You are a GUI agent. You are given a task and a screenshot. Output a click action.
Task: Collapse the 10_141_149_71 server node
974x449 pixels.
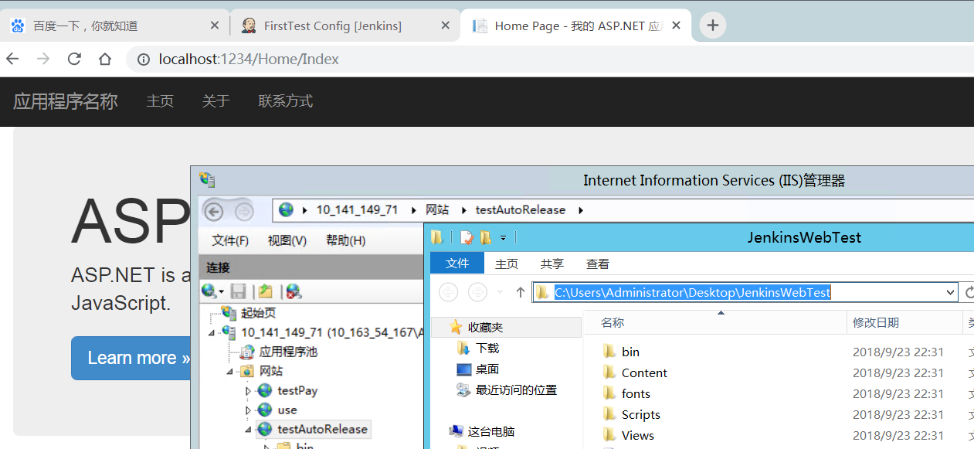click(x=212, y=332)
